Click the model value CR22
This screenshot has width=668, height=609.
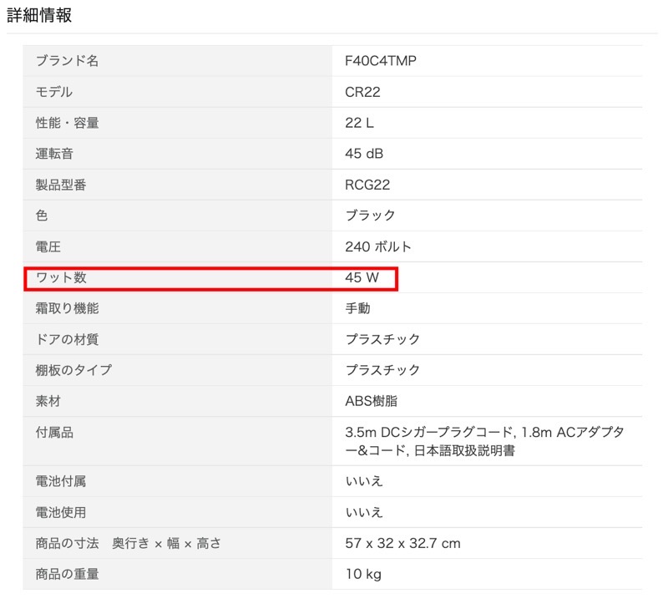point(362,92)
